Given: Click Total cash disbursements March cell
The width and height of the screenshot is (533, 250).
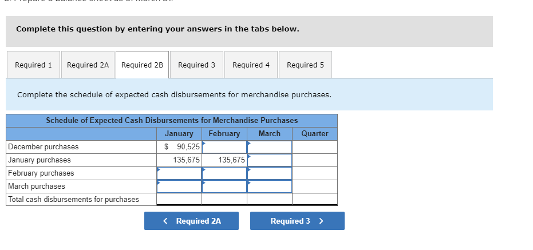Looking at the screenshot, I should (270, 199).
